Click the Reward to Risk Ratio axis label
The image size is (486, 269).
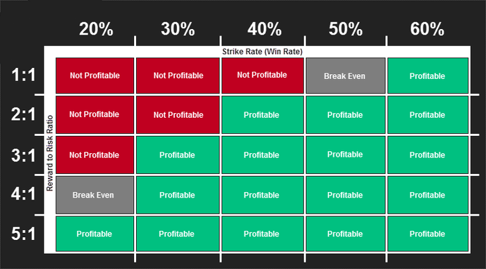tap(49, 153)
